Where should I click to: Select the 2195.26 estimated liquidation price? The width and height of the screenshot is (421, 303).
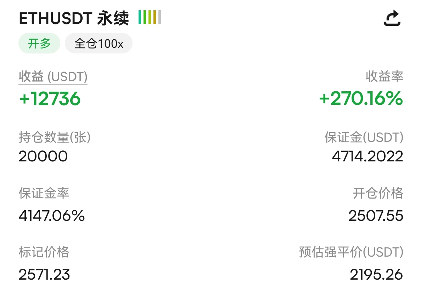[x=376, y=275]
